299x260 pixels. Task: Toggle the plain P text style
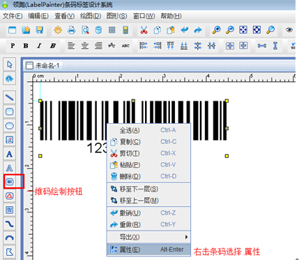point(13,45)
